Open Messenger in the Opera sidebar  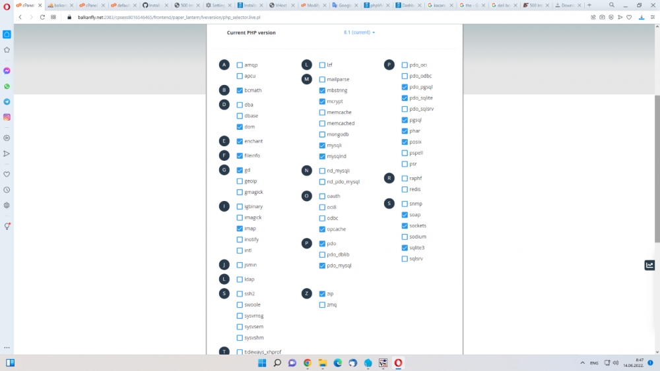[7, 71]
